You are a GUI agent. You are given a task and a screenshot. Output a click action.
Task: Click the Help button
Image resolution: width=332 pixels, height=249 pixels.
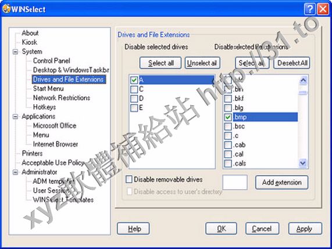coord(133,229)
